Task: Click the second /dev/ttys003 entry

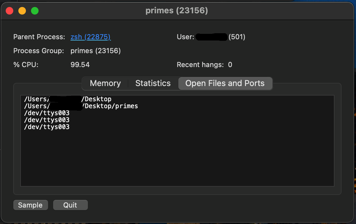Action: [47, 120]
